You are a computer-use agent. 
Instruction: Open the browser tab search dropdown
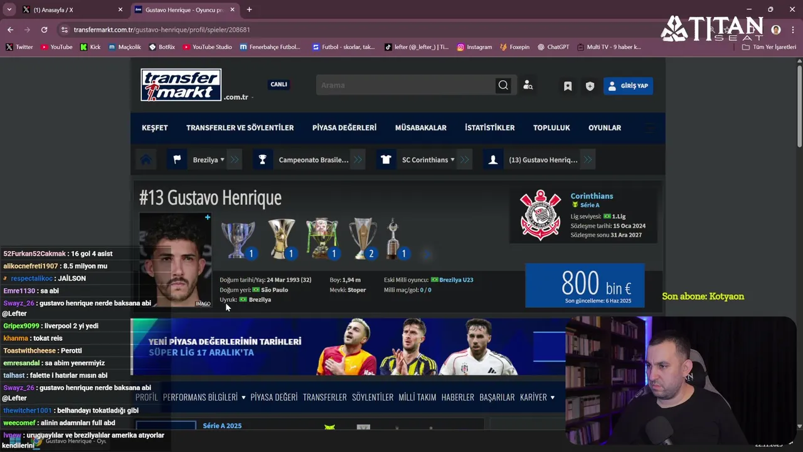(x=9, y=9)
